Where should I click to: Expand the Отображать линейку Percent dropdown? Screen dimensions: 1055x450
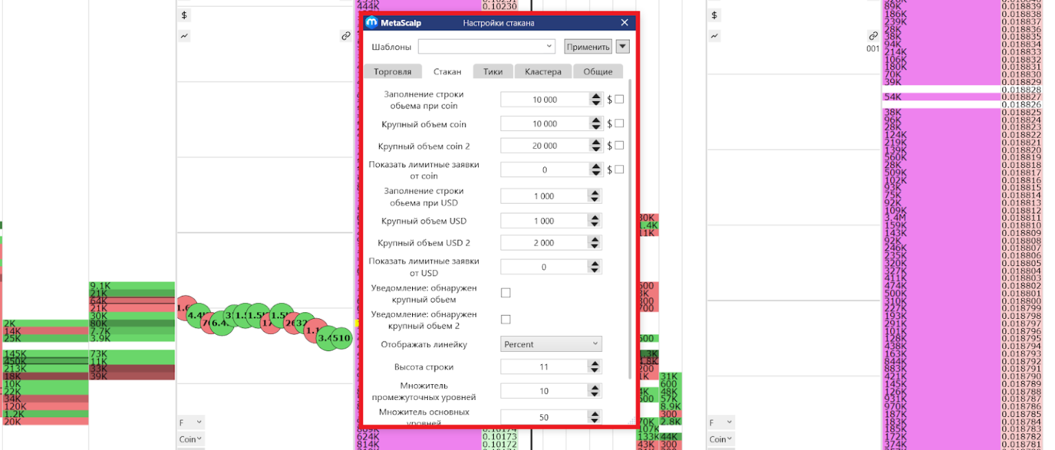pos(551,344)
